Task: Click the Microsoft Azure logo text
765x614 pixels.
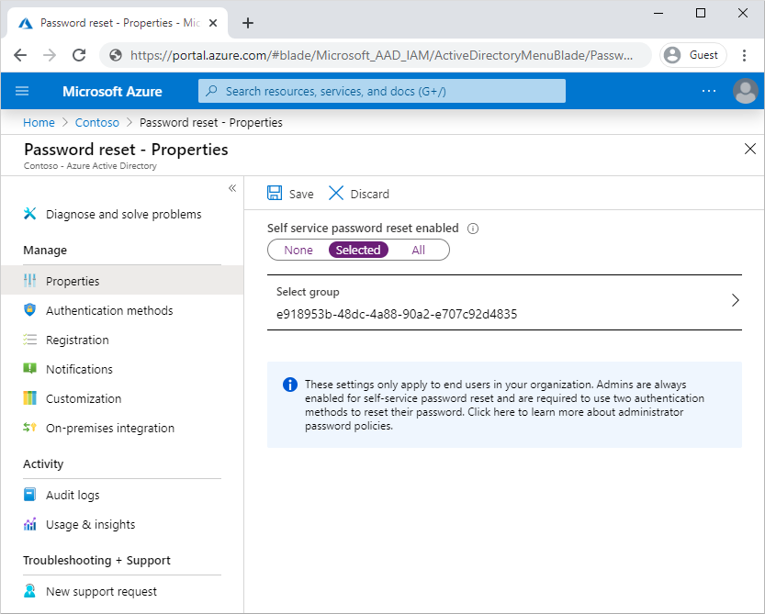Action: (112, 91)
